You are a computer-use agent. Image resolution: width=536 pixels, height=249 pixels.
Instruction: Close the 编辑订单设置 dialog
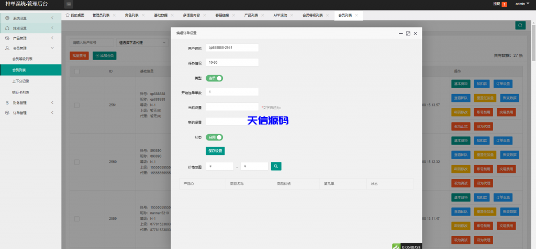tap(415, 33)
